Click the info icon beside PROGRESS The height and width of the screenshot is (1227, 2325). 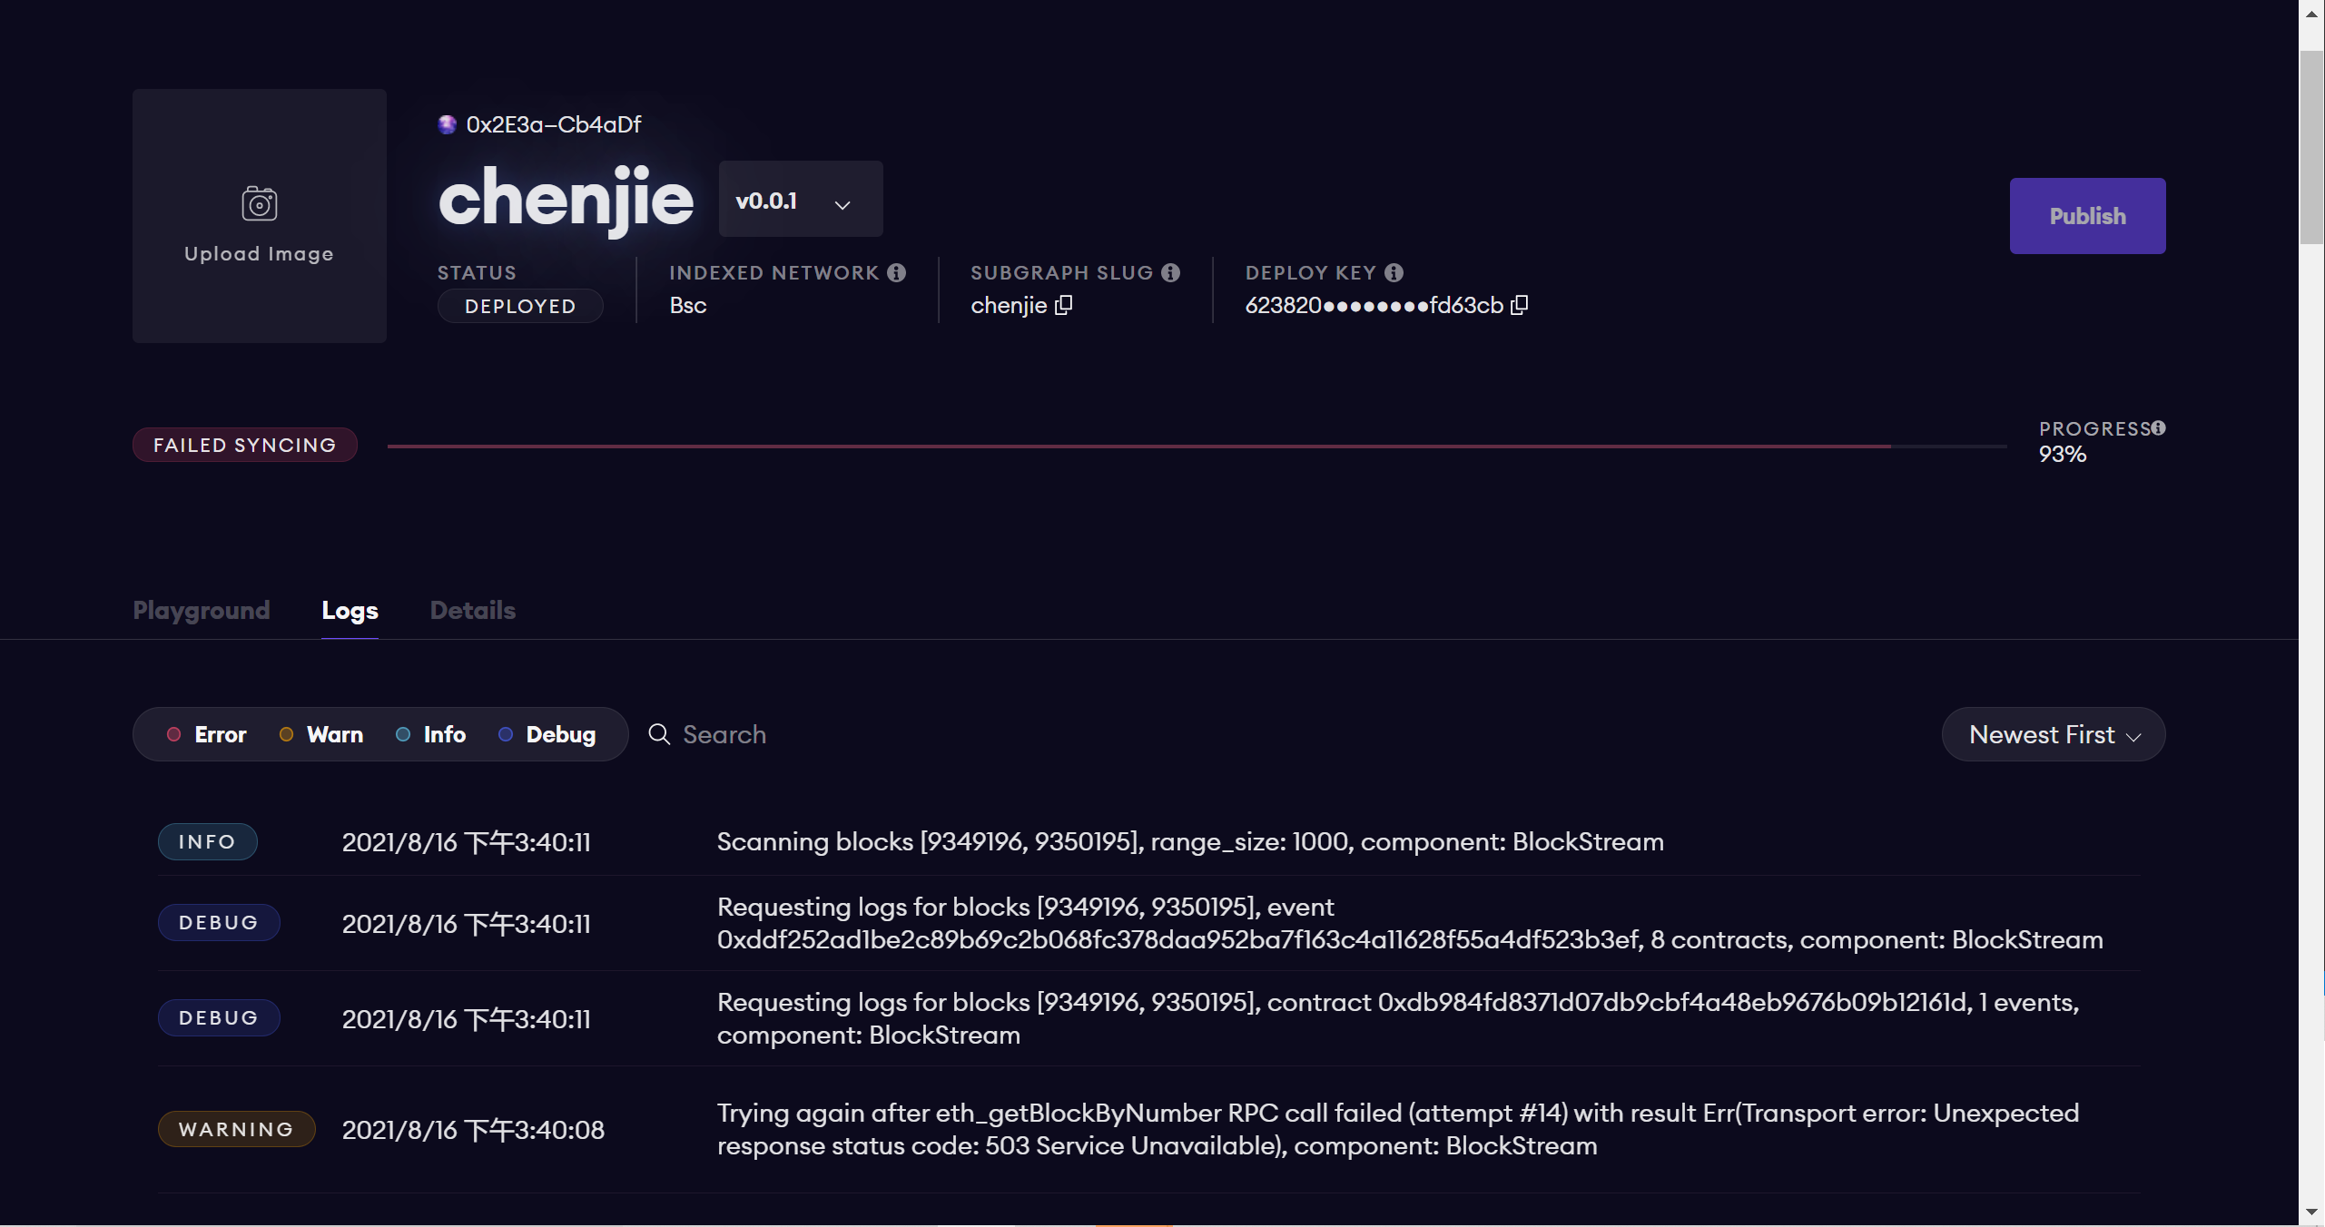tap(2159, 427)
